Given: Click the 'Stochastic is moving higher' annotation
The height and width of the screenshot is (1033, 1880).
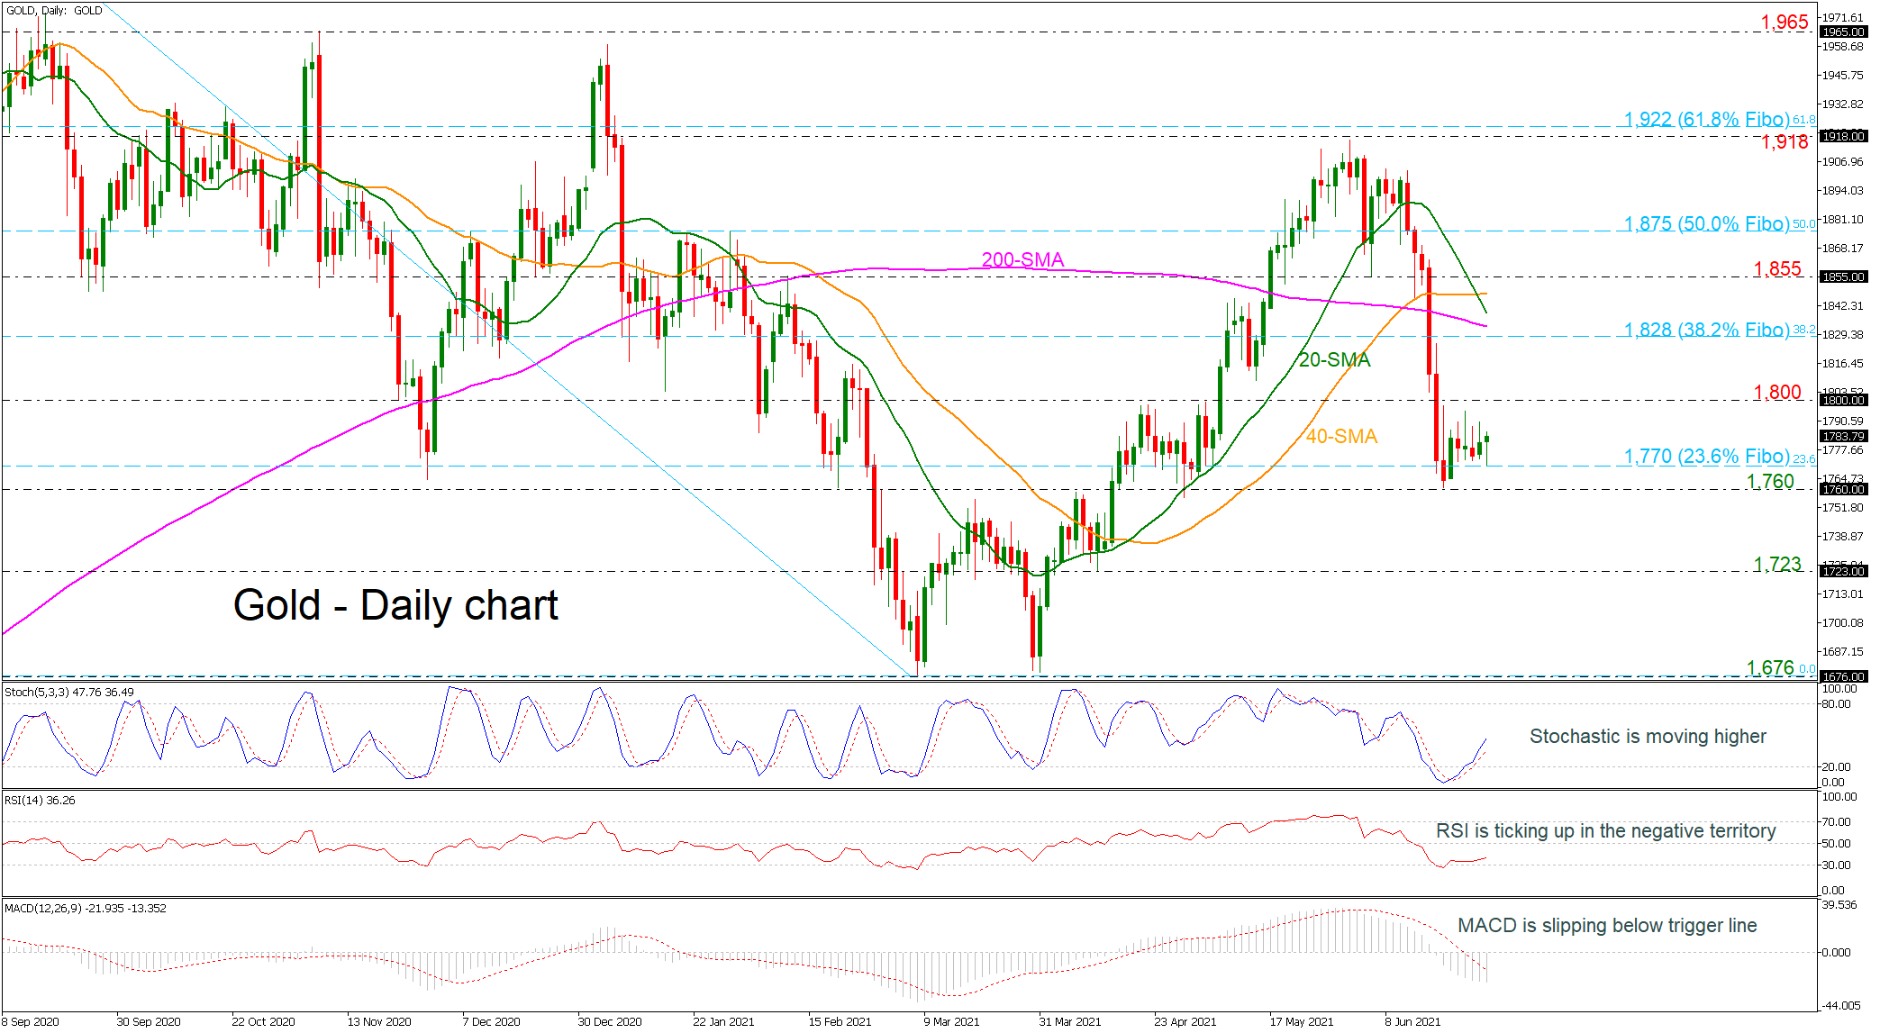Looking at the screenshot, I should point(1647,736).
